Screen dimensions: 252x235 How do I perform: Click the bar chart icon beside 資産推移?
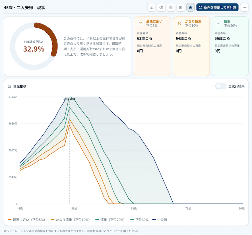pyautogui.click(x=9, y=86)
